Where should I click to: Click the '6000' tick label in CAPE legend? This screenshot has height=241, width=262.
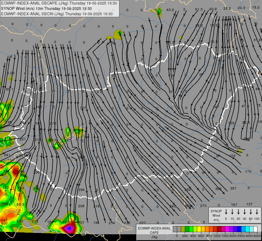pyautogui.click(x=257, y=236)
